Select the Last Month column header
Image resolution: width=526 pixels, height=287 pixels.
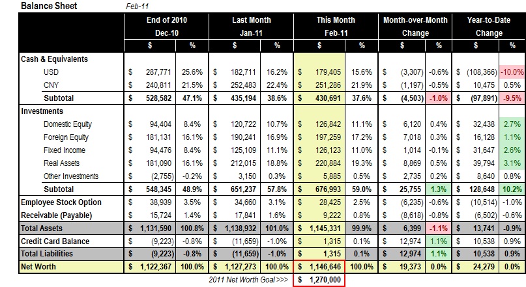pos(251,20)
